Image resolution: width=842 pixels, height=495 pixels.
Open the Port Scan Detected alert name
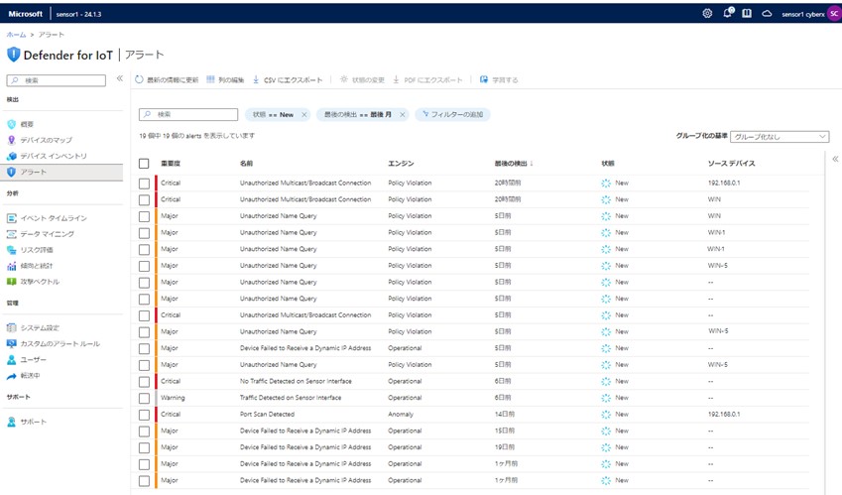tap(267, 415)
